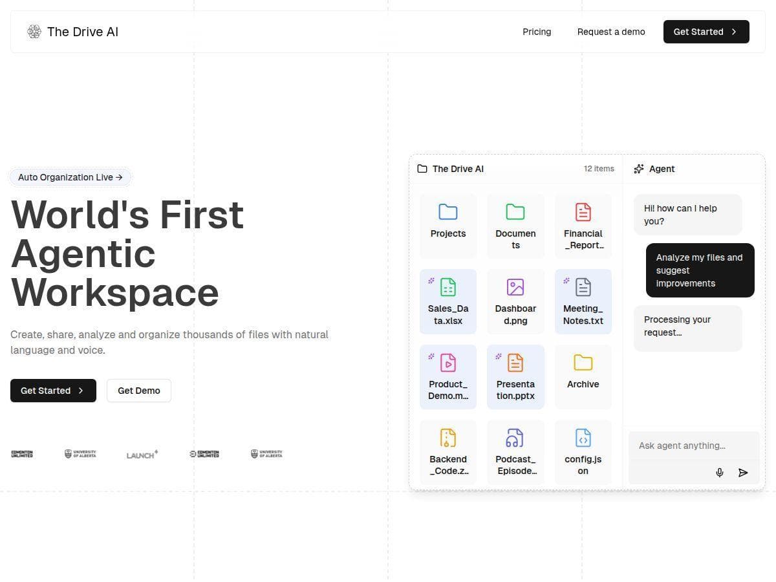Click the AI sparkle badge on Meeting_Notes.txt
Screen dimensions: 776x582
coord(567,281)
